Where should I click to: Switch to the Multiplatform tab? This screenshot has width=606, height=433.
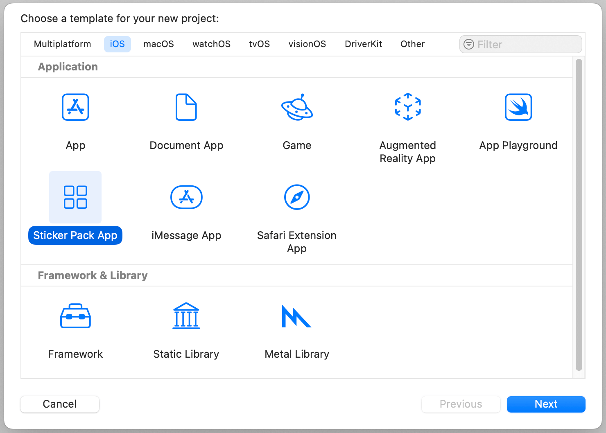(x=62, y=44)
